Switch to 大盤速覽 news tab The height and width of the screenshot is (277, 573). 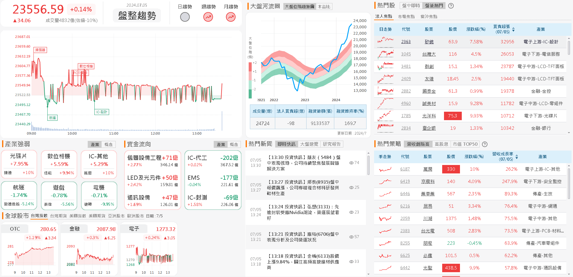[x=309, y=144]
